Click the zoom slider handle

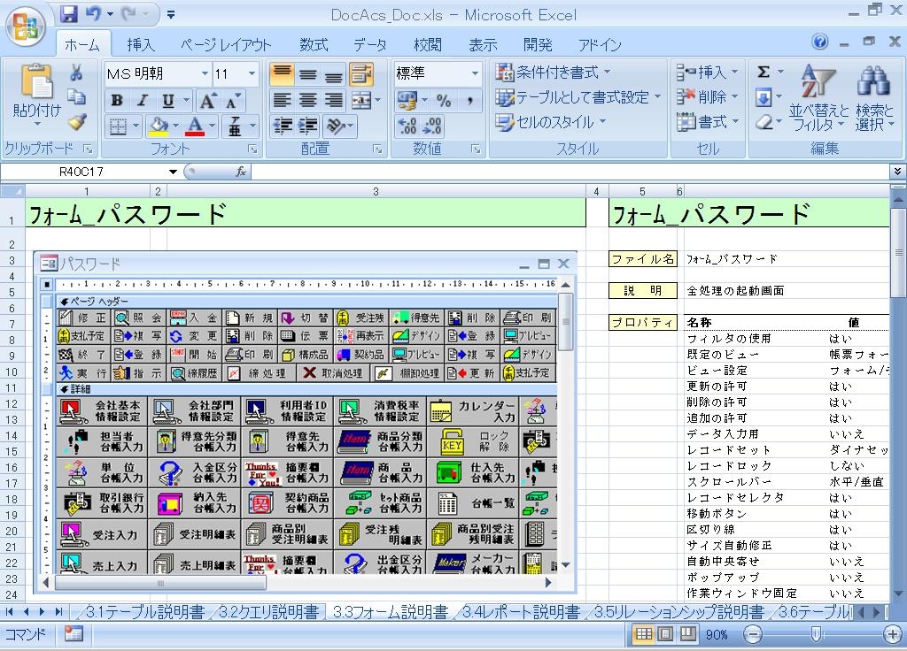(816, 634)
